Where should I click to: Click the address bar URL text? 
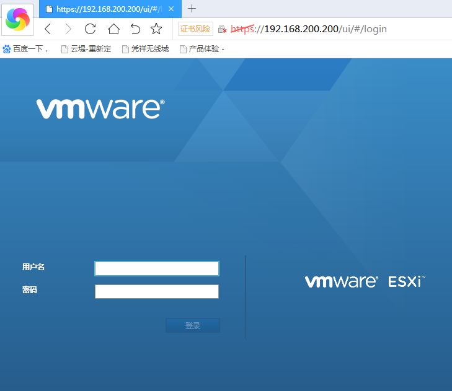click(309, 29)
